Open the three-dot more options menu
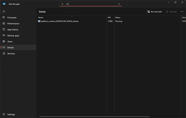 tap(182, 12)
